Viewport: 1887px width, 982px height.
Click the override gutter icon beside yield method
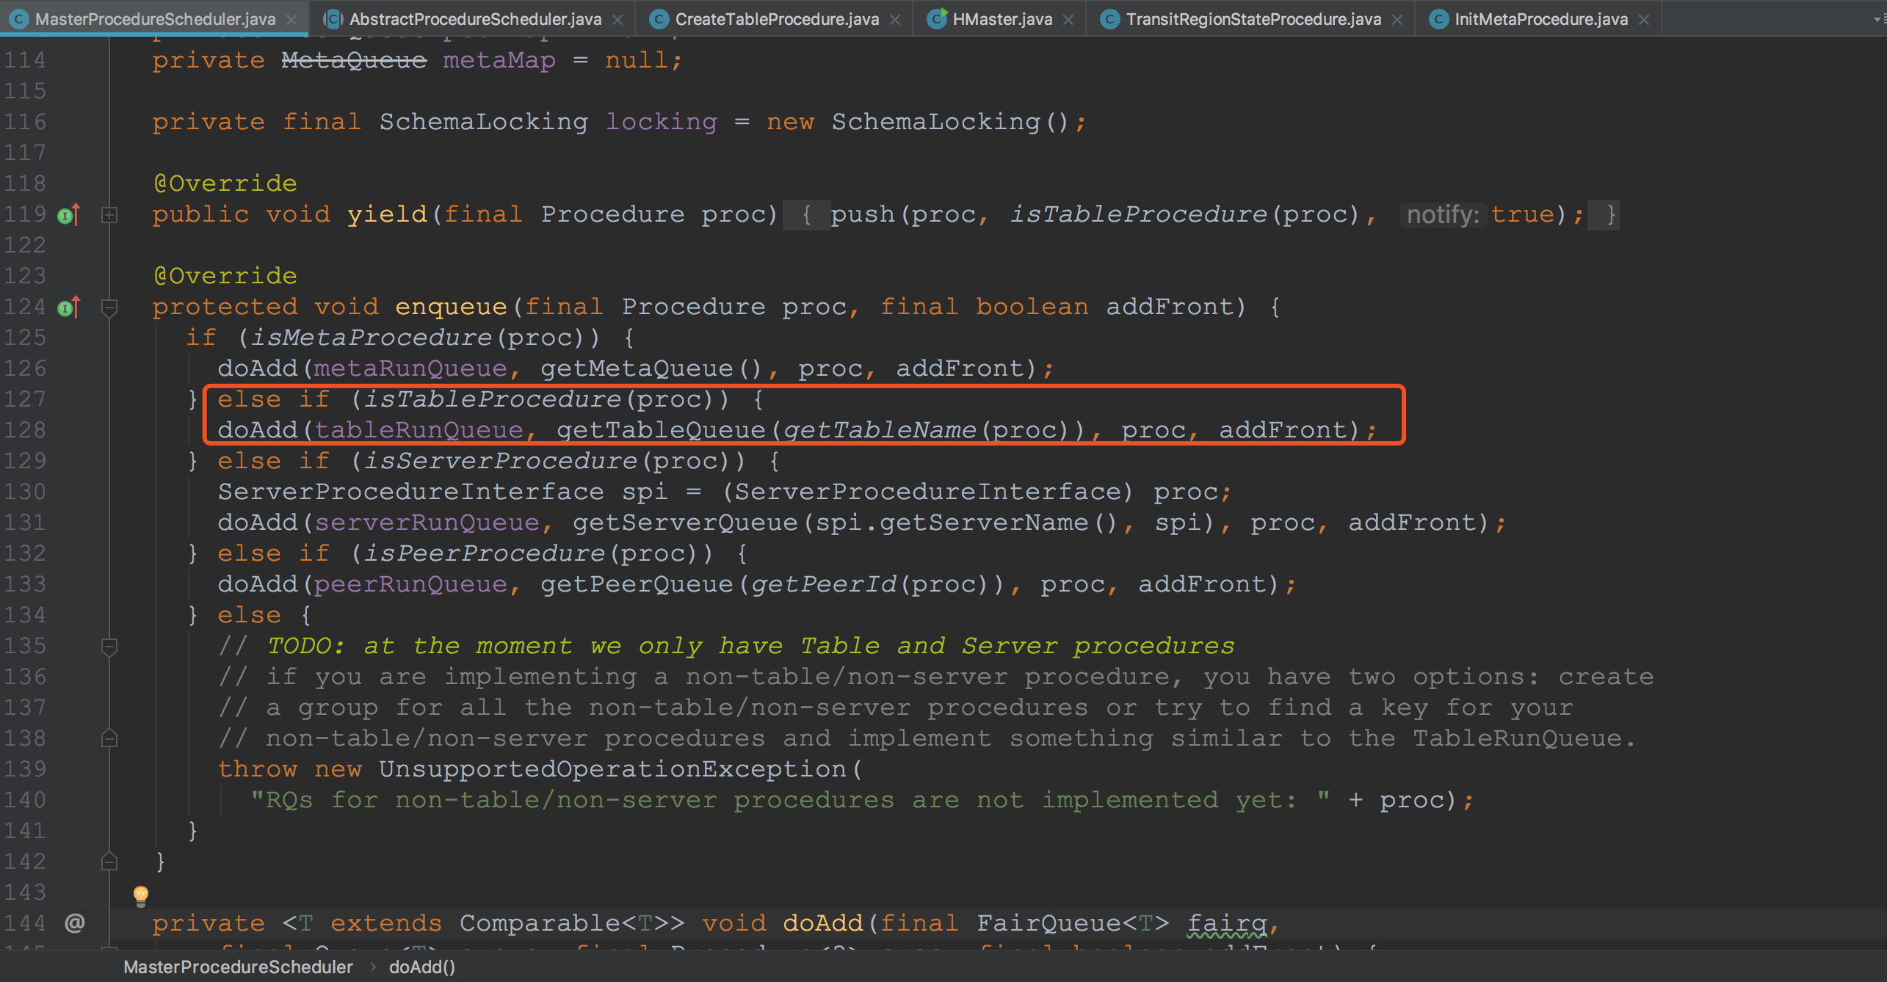click(68, 215)
